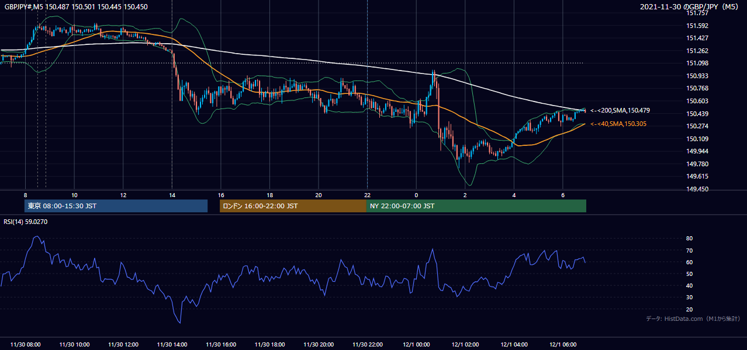
Task: Click the 11/30 16:00 date label
Action: (221, 345)
